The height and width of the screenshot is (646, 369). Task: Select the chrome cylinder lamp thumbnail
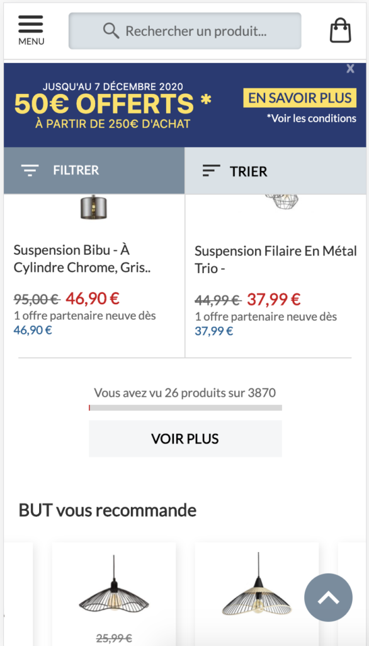pyautogui.click(x=94, y=206)
